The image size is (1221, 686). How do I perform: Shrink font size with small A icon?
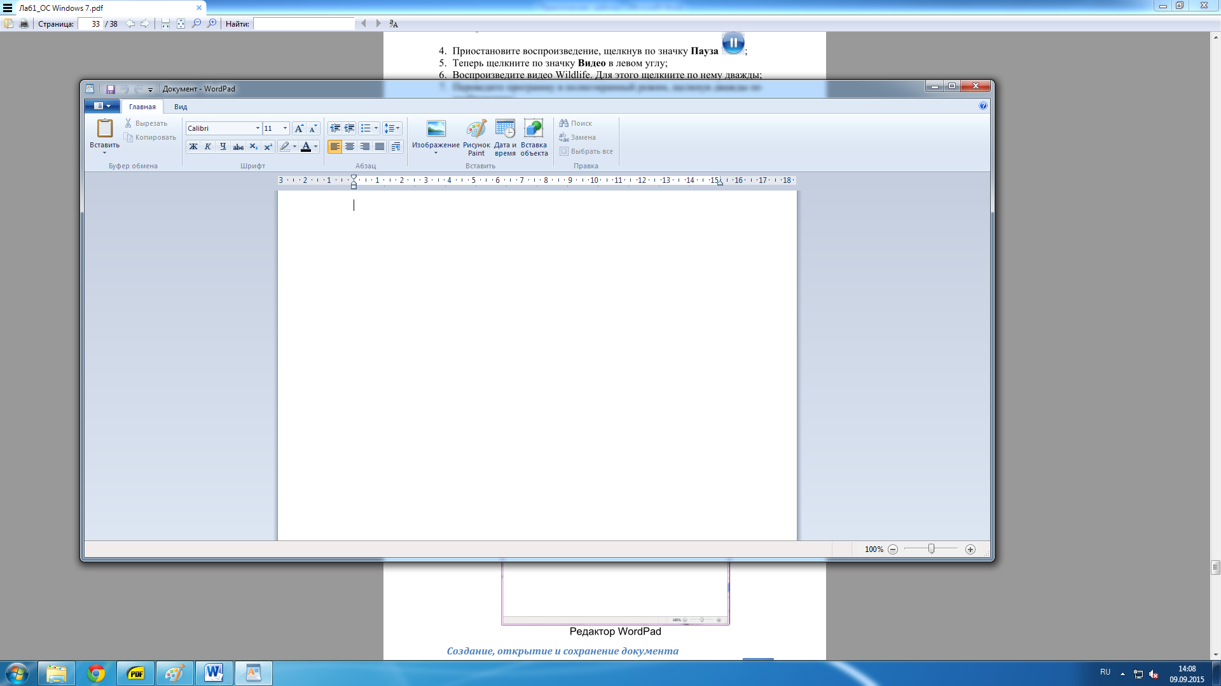click(313, 128)
